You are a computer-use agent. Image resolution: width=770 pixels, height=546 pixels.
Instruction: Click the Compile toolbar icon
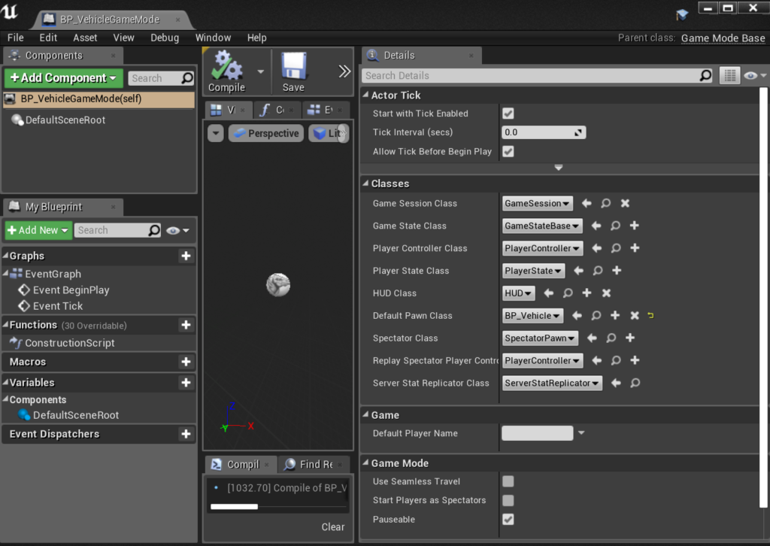coord(226,71)
